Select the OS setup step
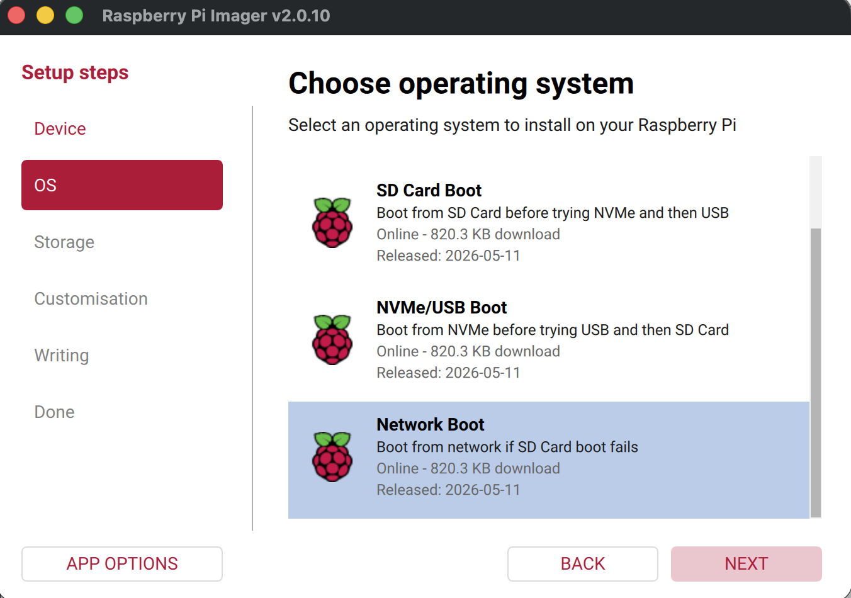The image size is (851, 598). pyautogui.click(x=122, y=185)
